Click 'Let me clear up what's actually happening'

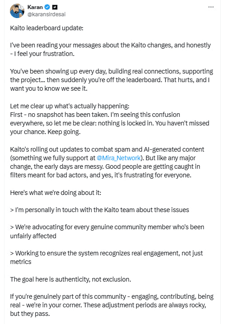69,106
